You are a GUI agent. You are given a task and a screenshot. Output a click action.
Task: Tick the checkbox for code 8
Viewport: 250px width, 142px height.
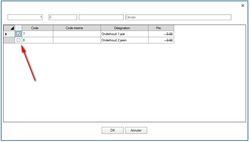click(x=19, y=40)
